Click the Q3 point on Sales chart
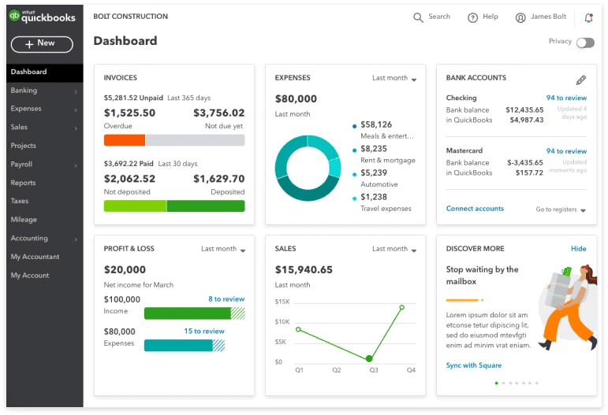Screen dimensions: 608x415 click(368, 358)
